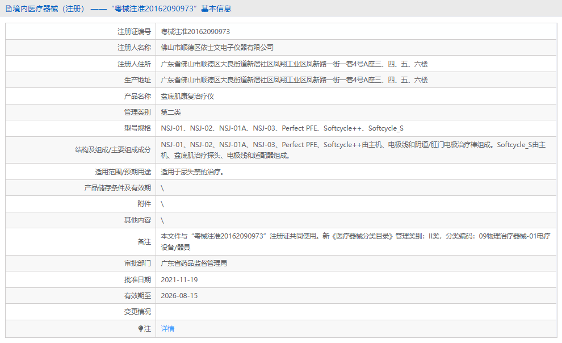Screen dimensions: 562x343
Task: Select structure description mentioning 电极线和阴道/肛门电极治疗棒
Action: coord(353,150)
